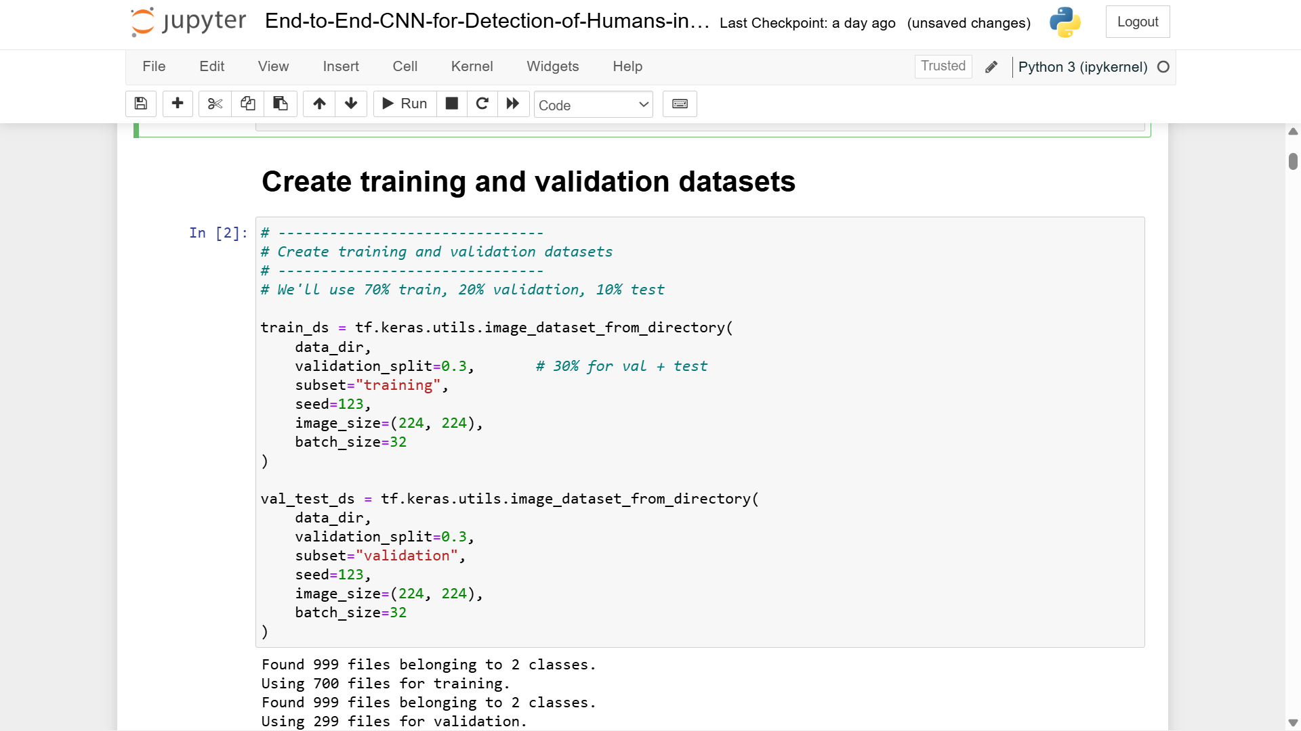The image size is (1301, 731).
Task: Click the Logout button
Action: pyautogui.click(x=1137, y=22)
